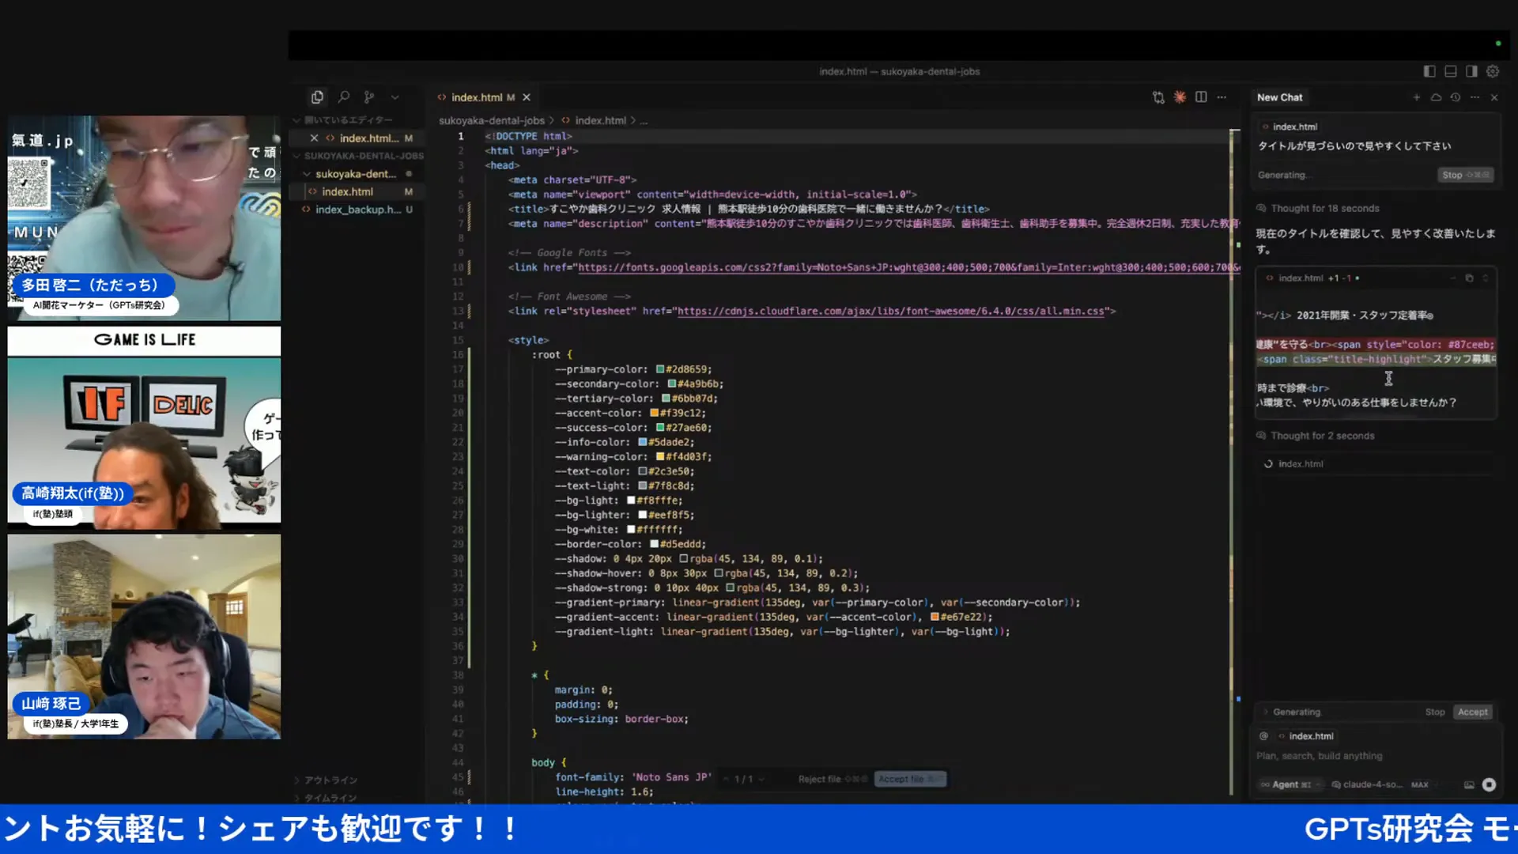This screenshot has height=854, width=1518.
Task: Click the Stop button beside Accept
Action: point(1435,712)
